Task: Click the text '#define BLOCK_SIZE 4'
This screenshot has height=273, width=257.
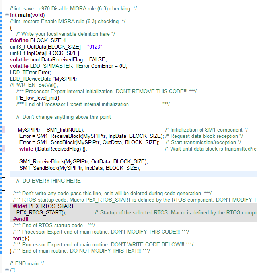Action: 38,40
